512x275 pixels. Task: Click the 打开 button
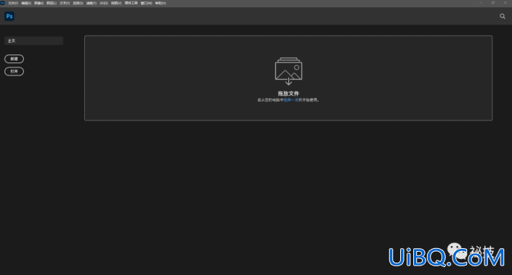click(x=14, y=71)
